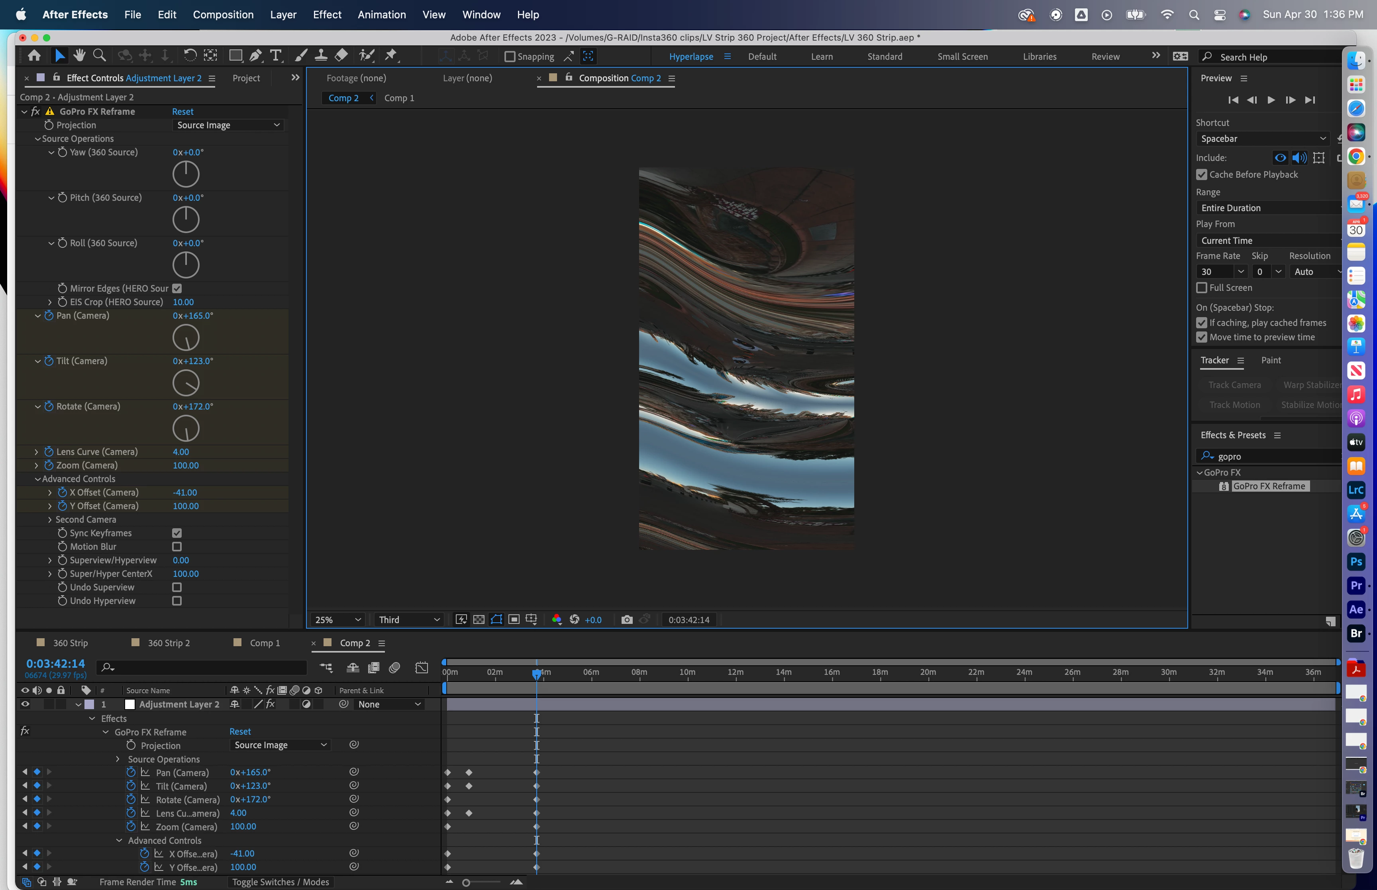Pick the Hand tool
The image size is (1377, 890).
[x=79, y=55]
